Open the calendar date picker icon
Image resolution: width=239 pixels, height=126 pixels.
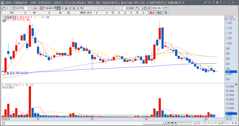point(166,8)
